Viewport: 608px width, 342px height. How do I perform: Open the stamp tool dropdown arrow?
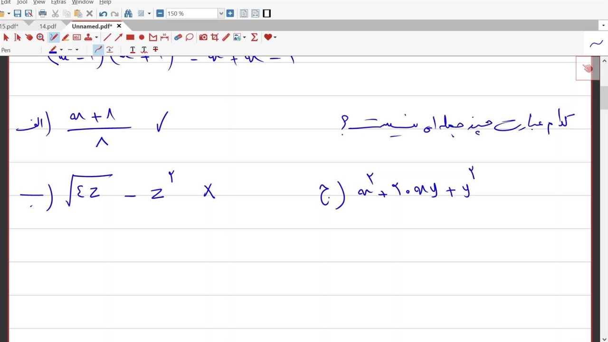(x=96, y=37)
